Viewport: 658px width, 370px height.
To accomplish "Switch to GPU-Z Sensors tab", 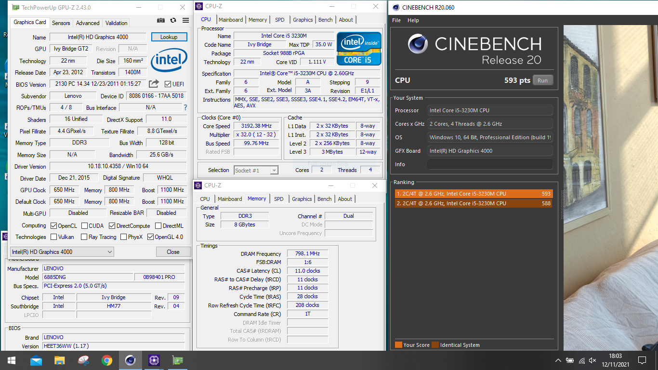I will (x=61, y=23).
